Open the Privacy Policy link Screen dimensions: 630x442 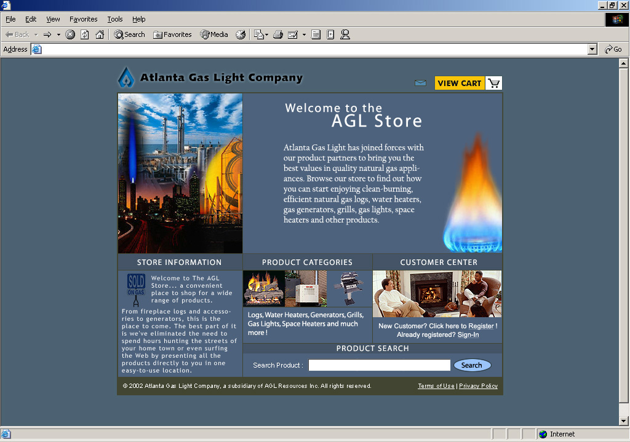pyautogui.click(x=478, y=386)
